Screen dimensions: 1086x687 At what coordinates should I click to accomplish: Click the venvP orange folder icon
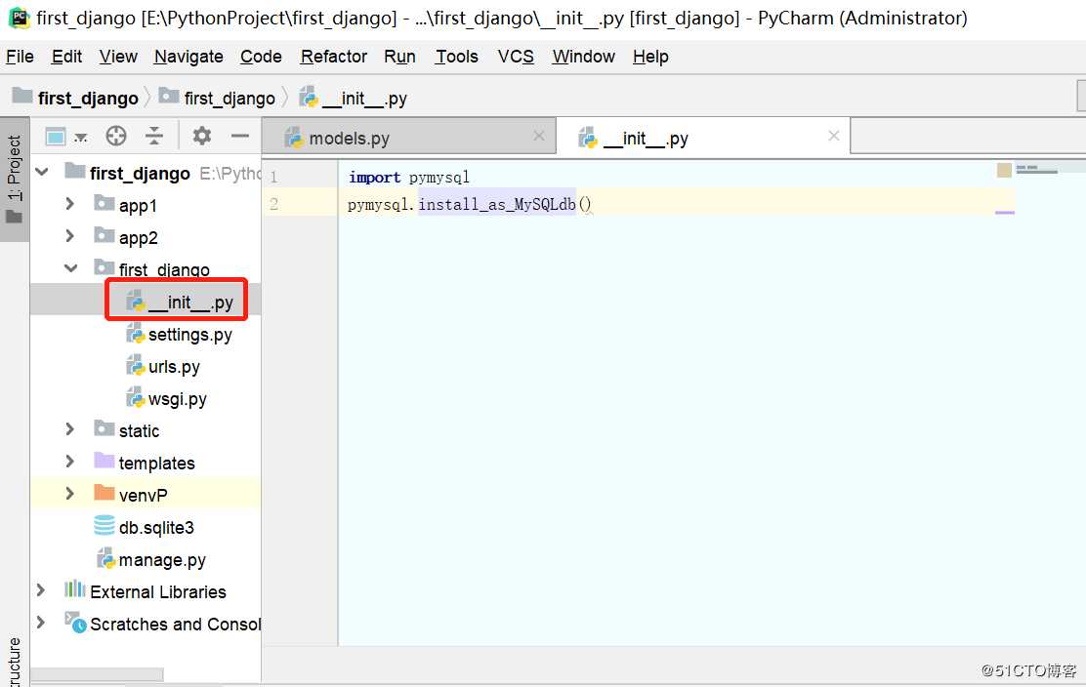point(104,493)
